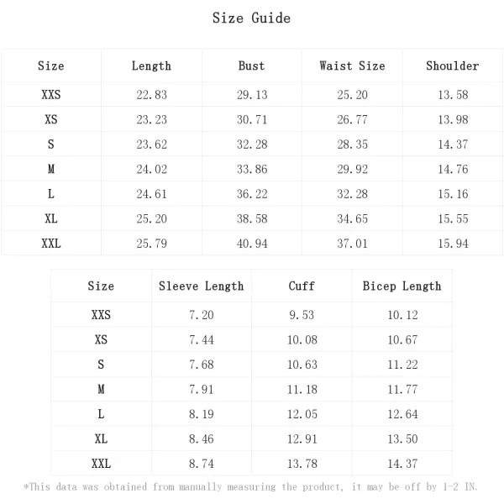Viewport: 504px width, 504px height.
Task: Select the Bicep Length column header
Action: click(402, 286)
